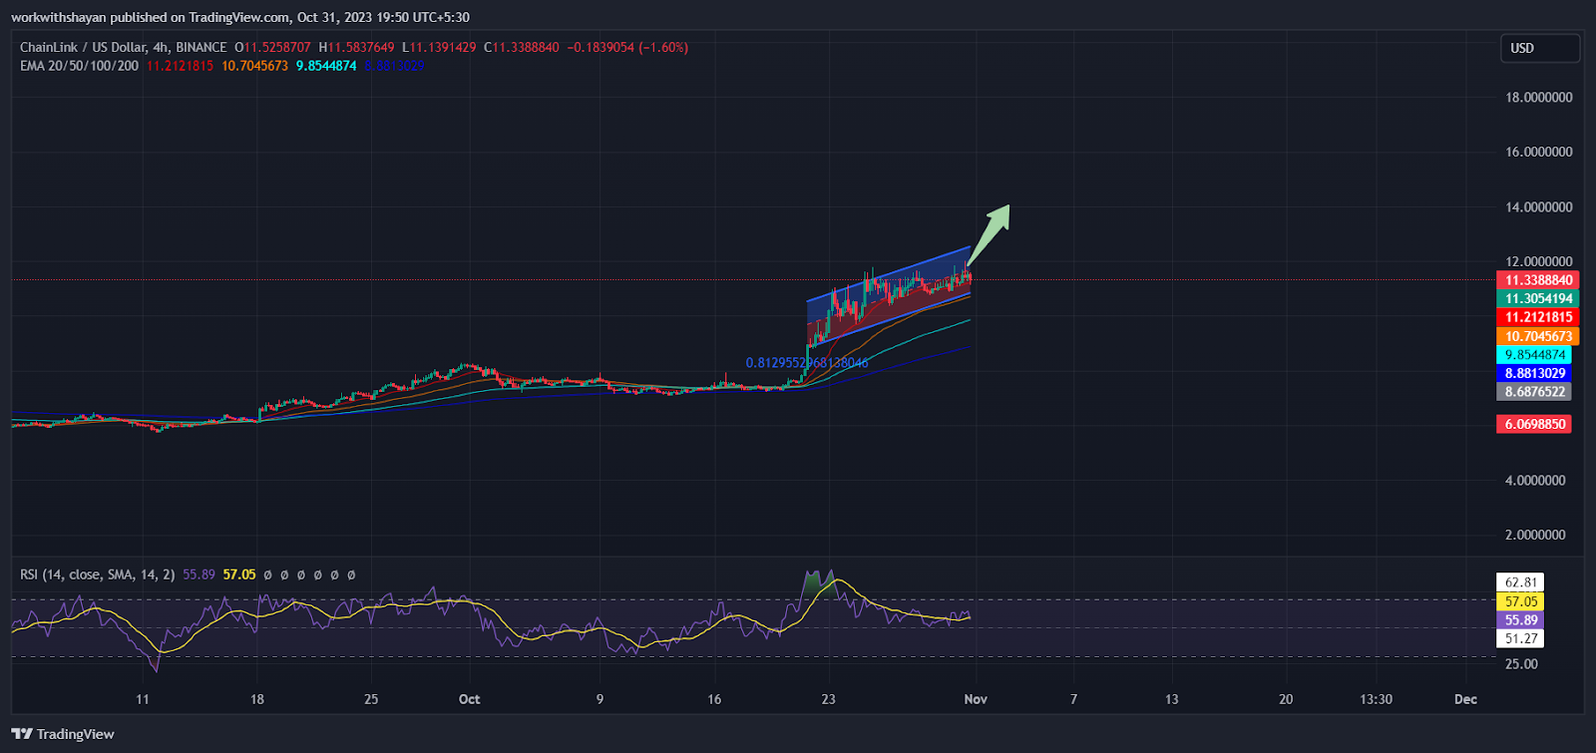Click the blue 0.8129552 channel measurement text
This screenshot has width=1596, height=753.
(807, 362)
